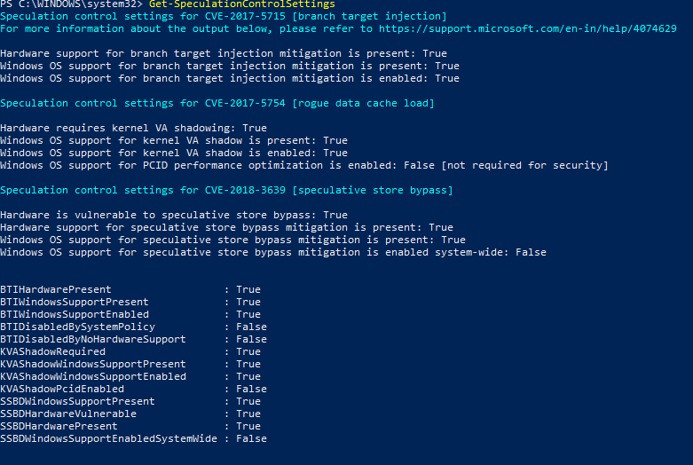Click 'Hardware is vulnerable to speculative store bypass' line
The height and width of the screenshot is (465, 693).
(x=174, y=215)
